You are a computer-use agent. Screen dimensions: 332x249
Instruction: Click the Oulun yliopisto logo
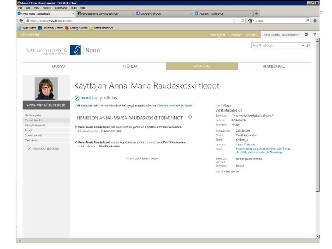tap(54, 50)
